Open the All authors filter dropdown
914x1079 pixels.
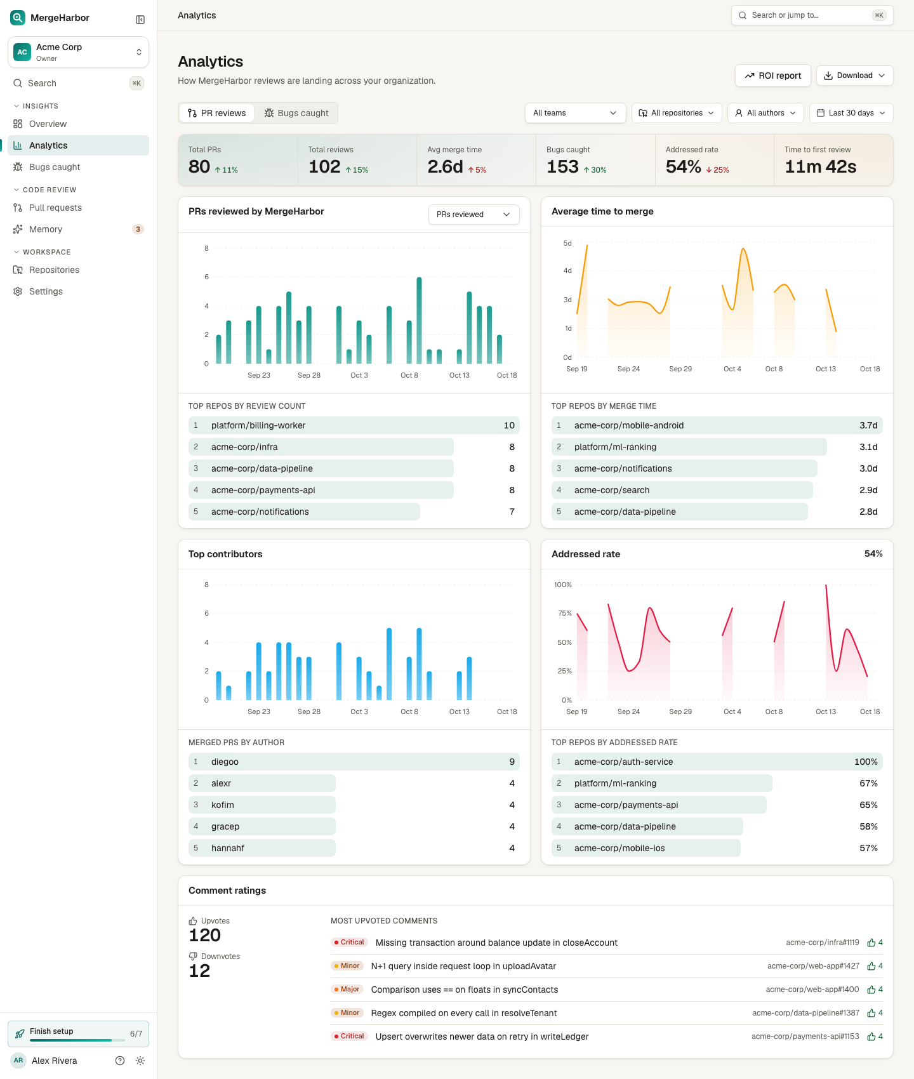[x=765, y=113]
